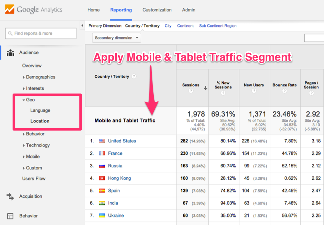Open Audience Overview report

click(x=32, y=66)
